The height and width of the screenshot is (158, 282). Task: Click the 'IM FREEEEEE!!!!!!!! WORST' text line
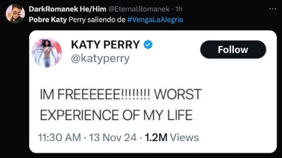point(120,94)
